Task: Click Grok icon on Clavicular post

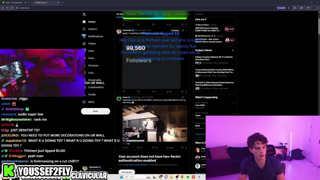Action: [x=182, y=30]
